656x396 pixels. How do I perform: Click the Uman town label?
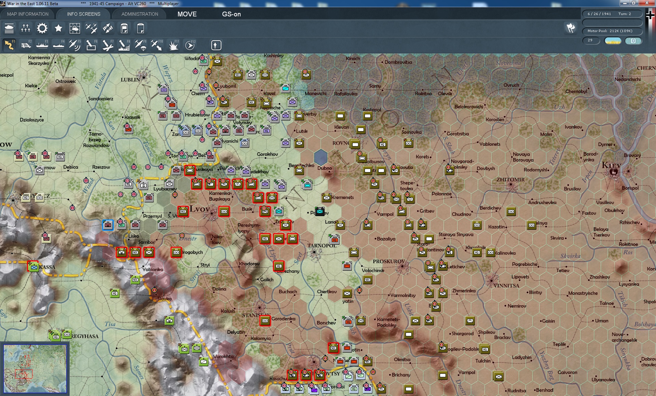[x=602, y=321]
